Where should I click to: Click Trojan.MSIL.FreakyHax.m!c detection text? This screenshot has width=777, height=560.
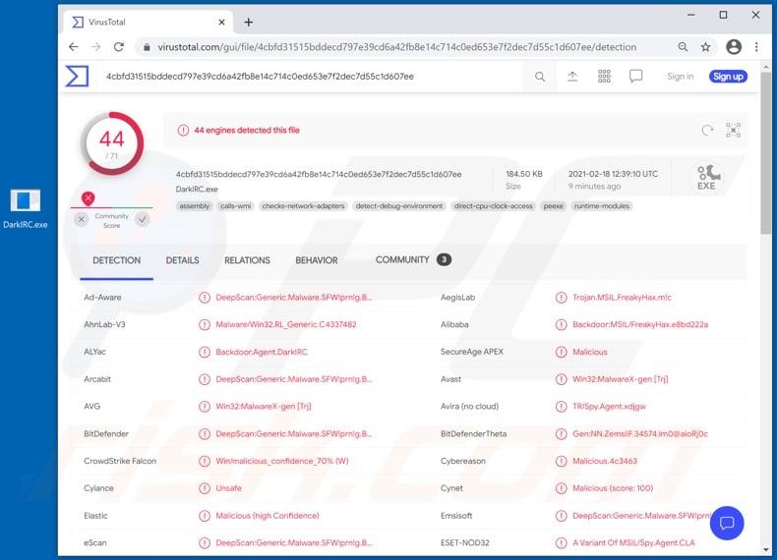pyautogui.click(x=622, y=298)
